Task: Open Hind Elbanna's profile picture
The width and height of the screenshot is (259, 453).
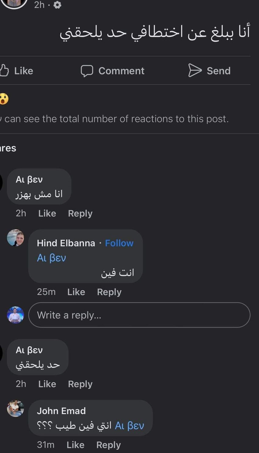Action: pyautogui.click(x=16, y=238)
